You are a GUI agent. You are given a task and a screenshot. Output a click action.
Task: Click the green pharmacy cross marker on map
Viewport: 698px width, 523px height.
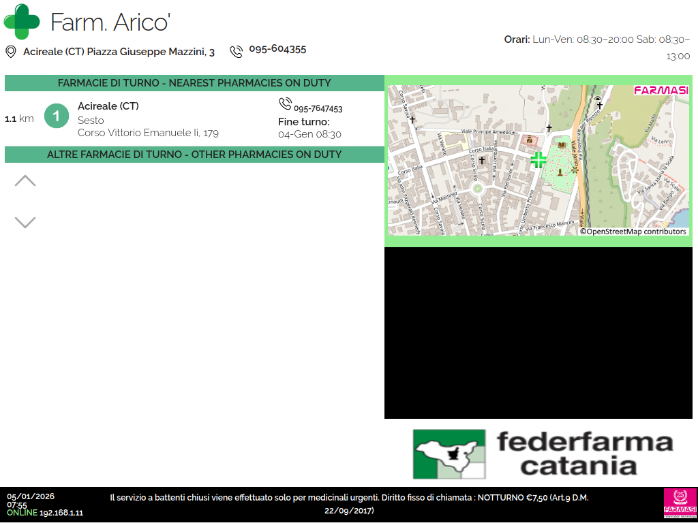[538, 160]
